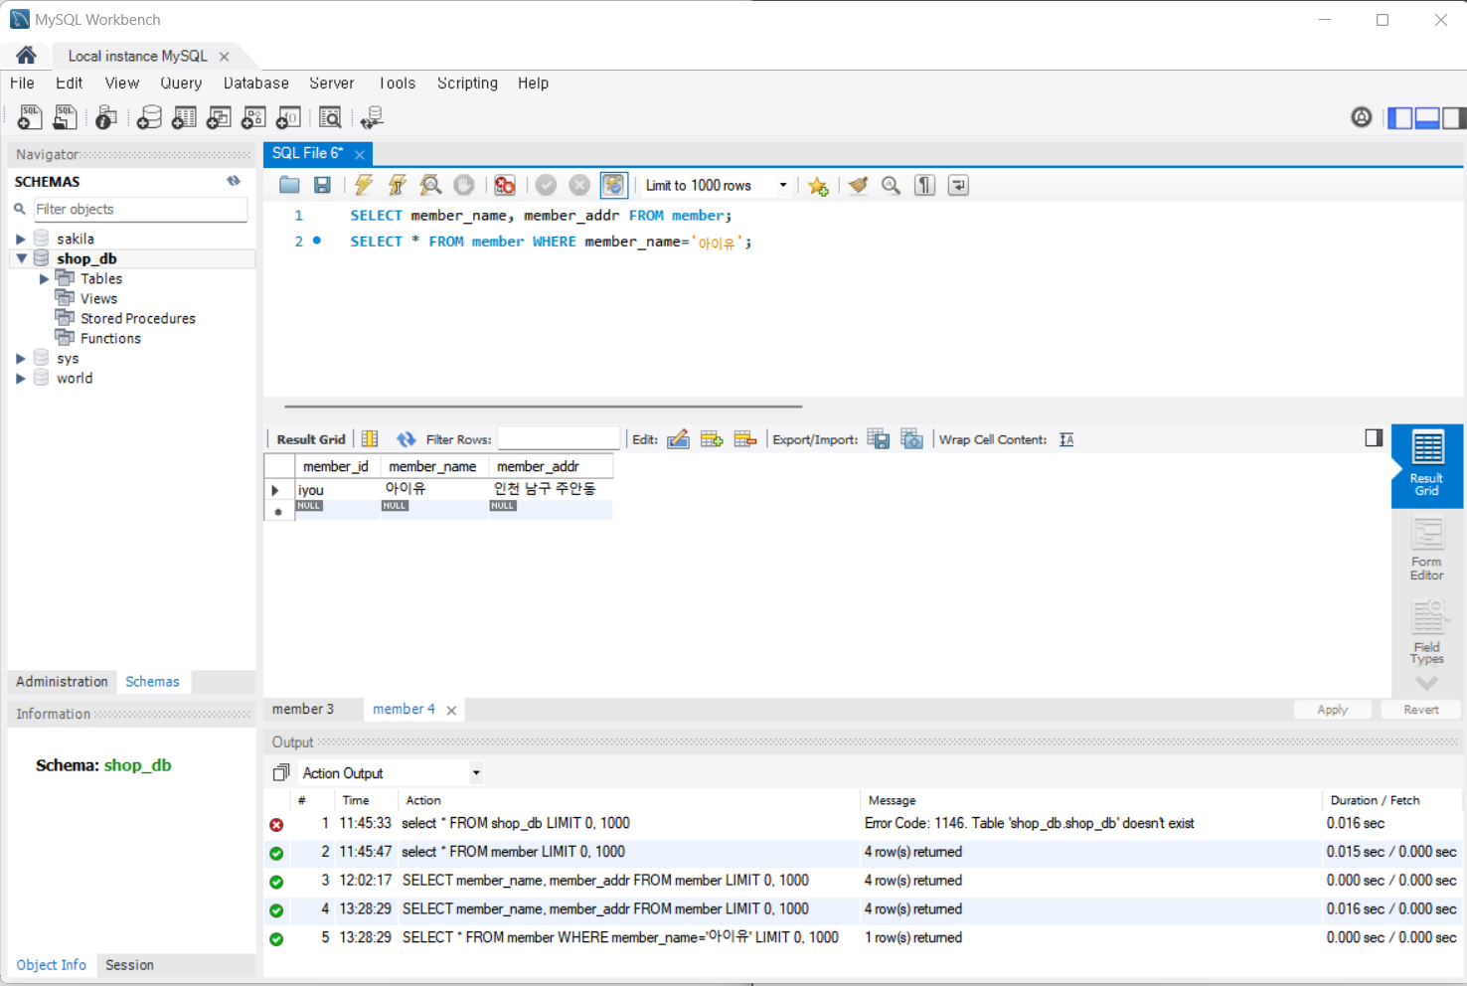Screen dimensions: 1467x986
Task: Toggle word wrap in editor icon
Action: point(958,185)
